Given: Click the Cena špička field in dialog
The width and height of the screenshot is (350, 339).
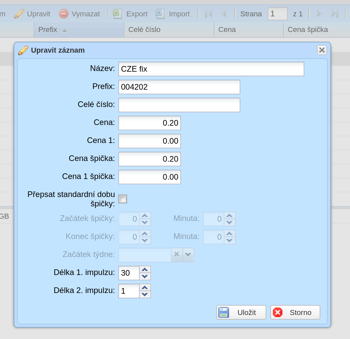Looking at the screenshot, I should 150,159.
